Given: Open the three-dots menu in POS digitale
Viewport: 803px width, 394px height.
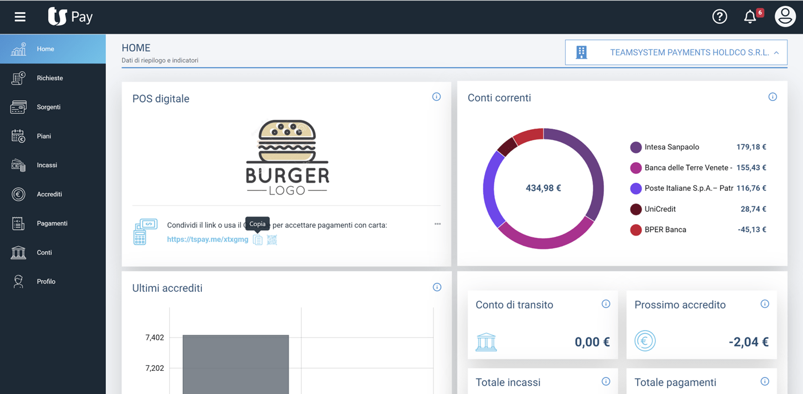Looking at the screenshot, I should coord(437,224).
